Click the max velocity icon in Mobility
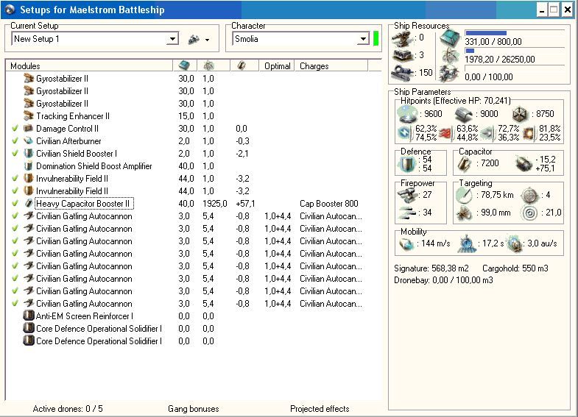Screen dimensions: 578x417 tap(408, 243)
